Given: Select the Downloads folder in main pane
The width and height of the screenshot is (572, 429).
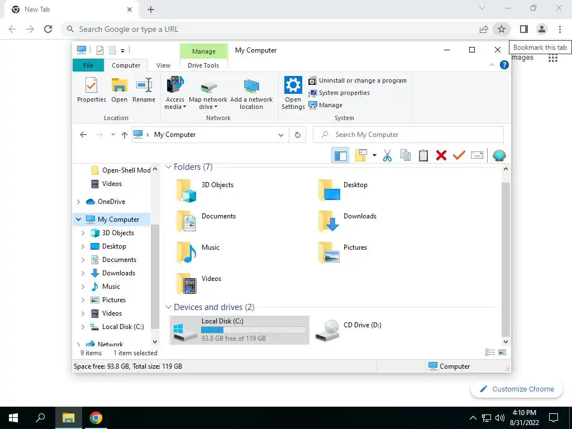Looking at the screenshot, I should [x=347, y=221].
